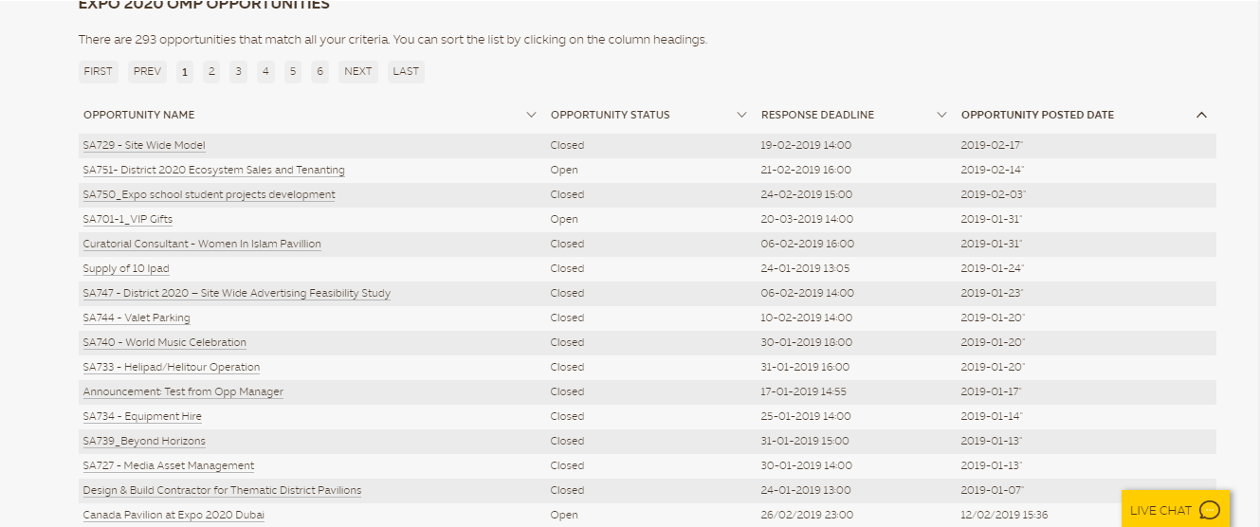
Task: Open SA701-1_VIP Gifts opportunity
Action: tap(127, 219)
